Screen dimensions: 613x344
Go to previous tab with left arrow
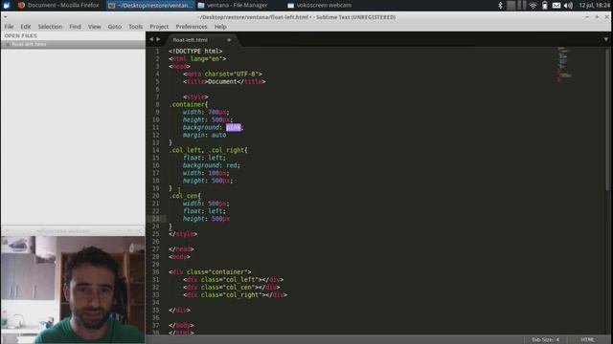(x=151, y=39)
